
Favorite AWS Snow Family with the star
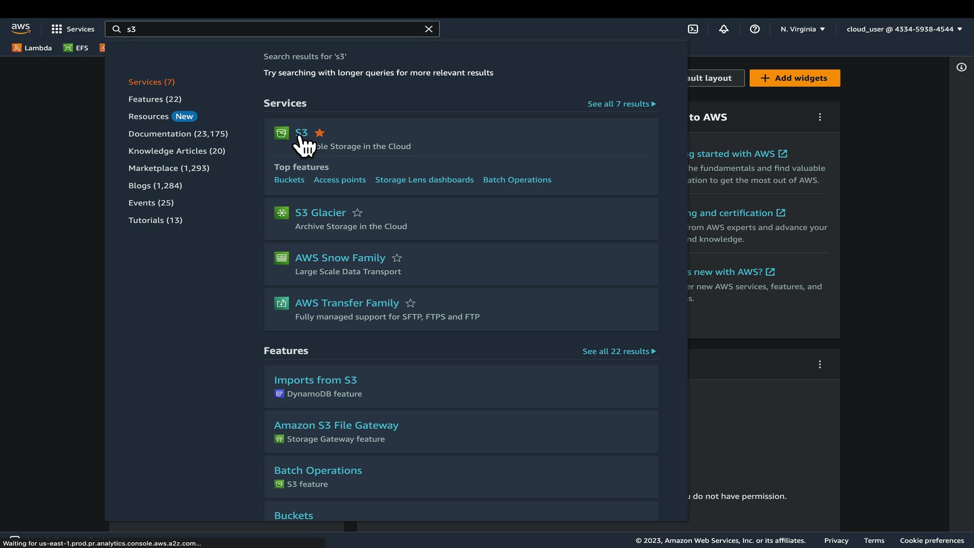[x=397, y=258]
